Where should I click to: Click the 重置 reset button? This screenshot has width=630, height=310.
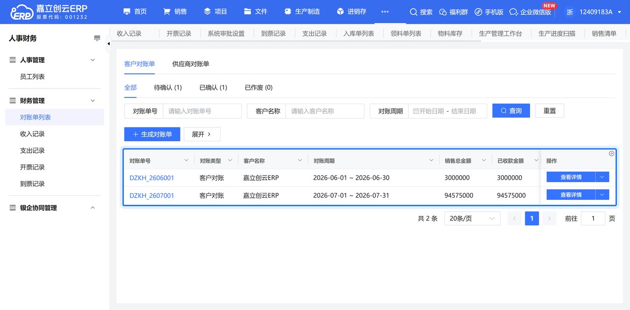[x=549, y=111]
